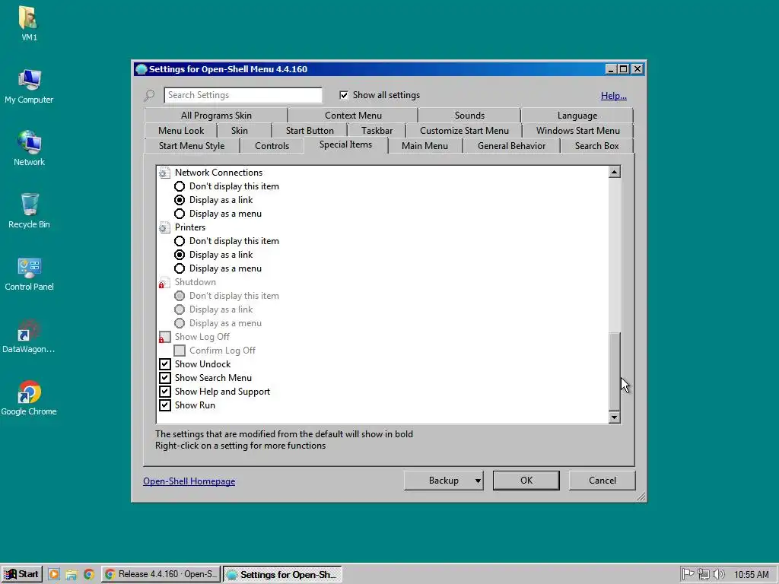This screenshot has width=779, height=584.
Task: Click the Settings for Open-Shell taskbar button
Action: pos(282,574)
